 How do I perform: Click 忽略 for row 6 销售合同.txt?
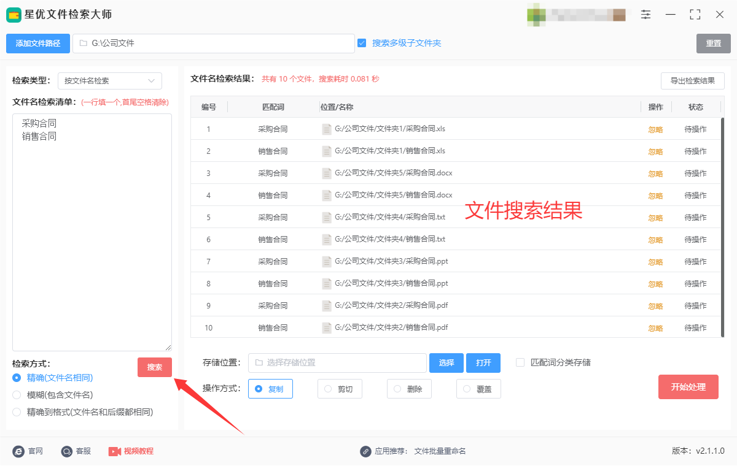(x=656, y=240)
